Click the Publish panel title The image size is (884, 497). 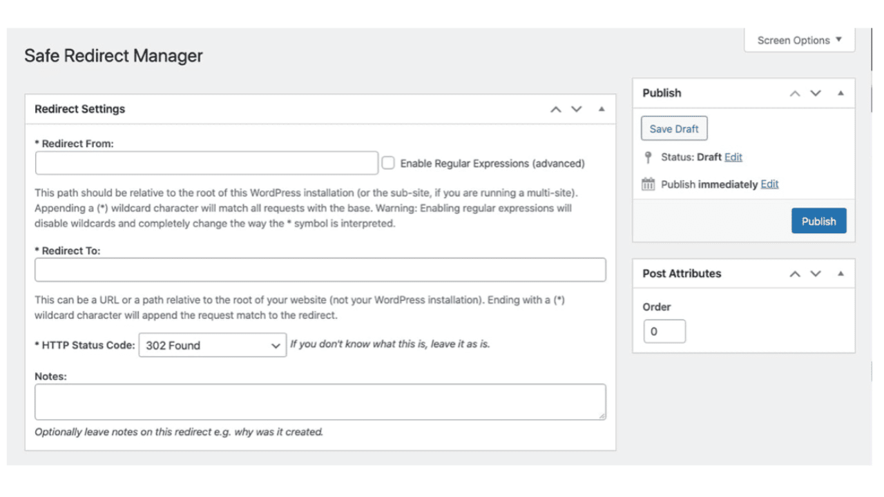(662, 93)
